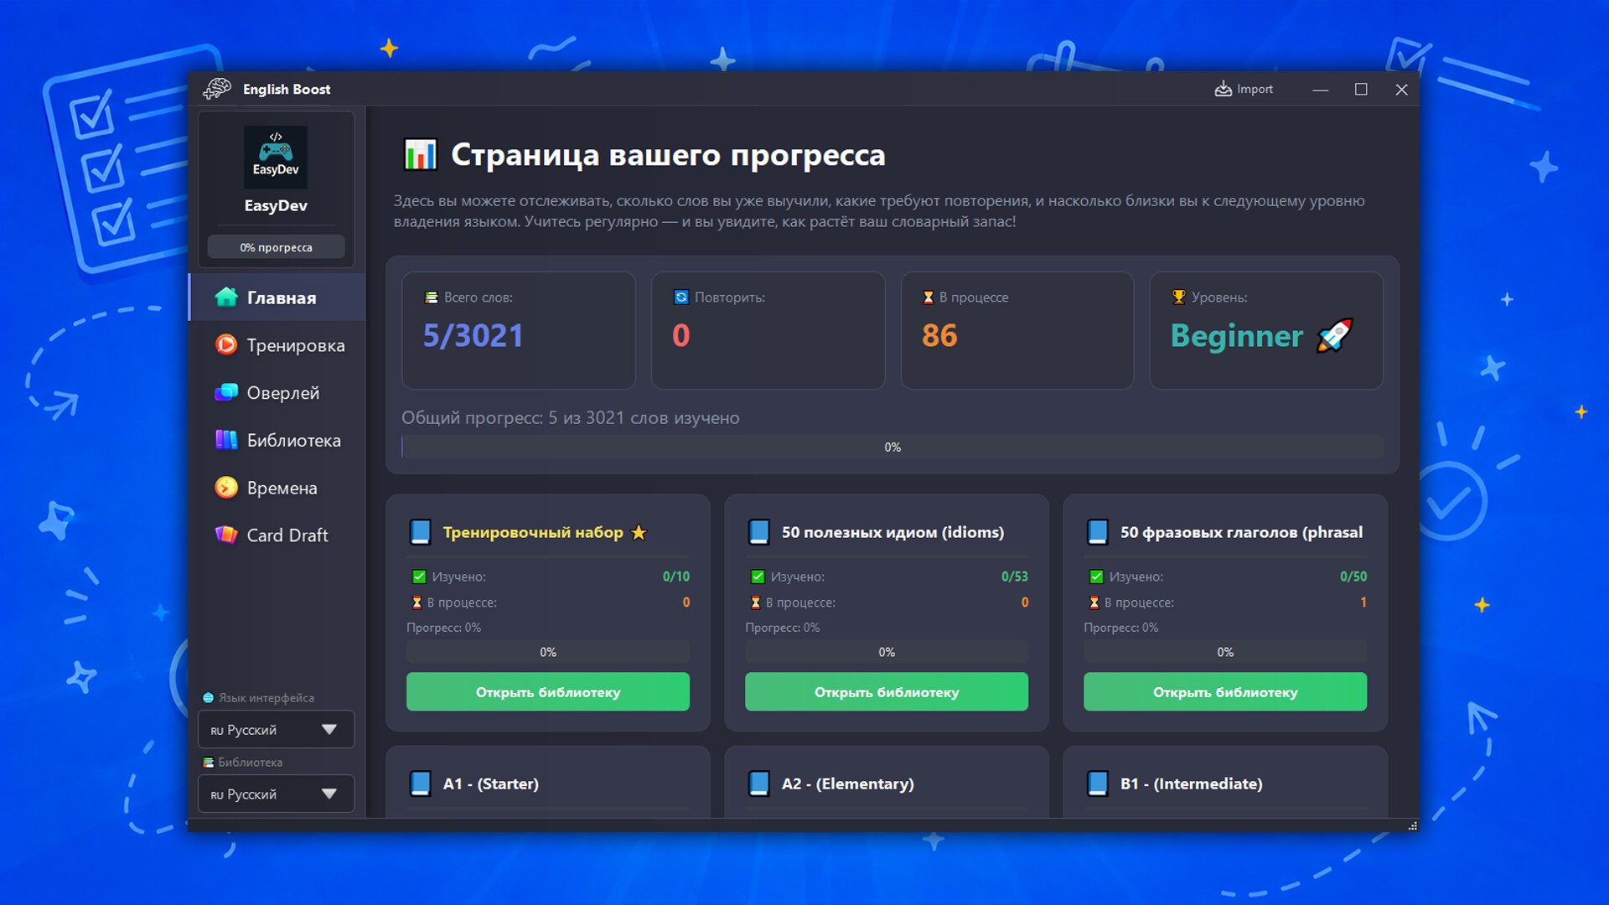Click the 5/3021 total words value
The image size is (1609, 905).
point(473,335)
